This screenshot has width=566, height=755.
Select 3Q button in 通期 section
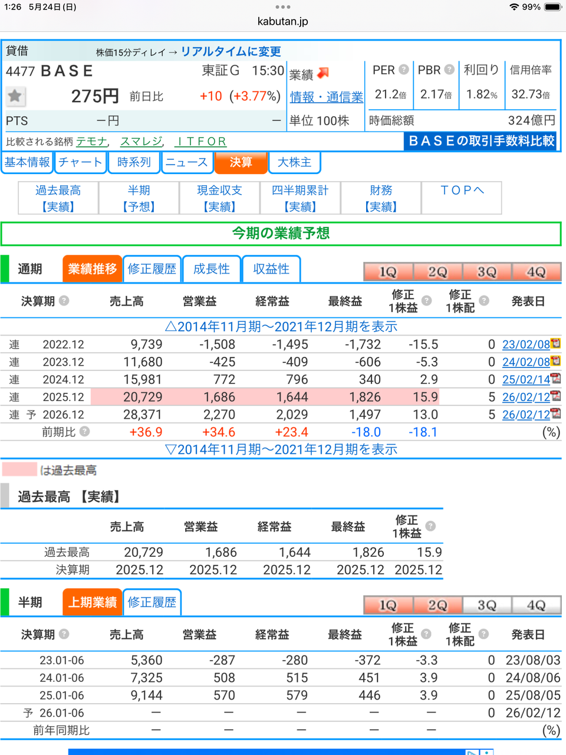click(x=487, y=272)
